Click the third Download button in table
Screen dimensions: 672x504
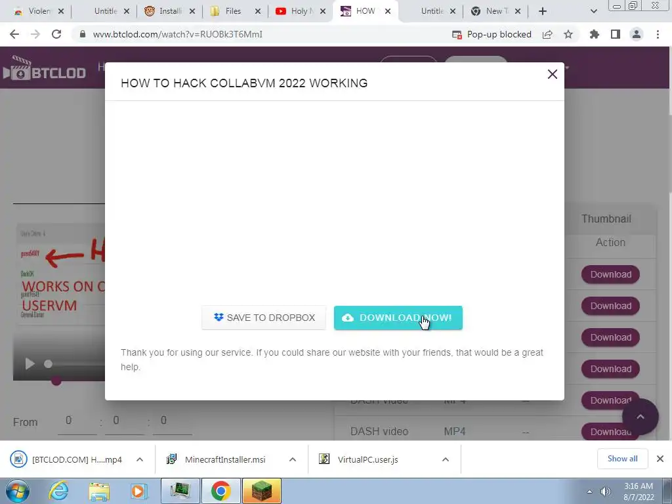click(610, 337)
